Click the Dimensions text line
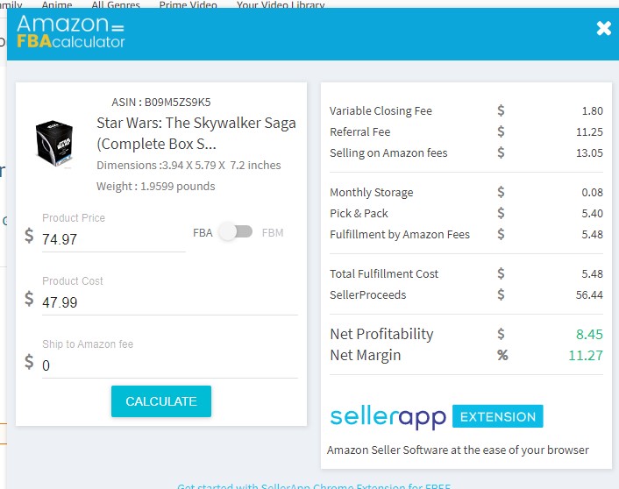Screen dimensions: 619x489 pos(189,166)
